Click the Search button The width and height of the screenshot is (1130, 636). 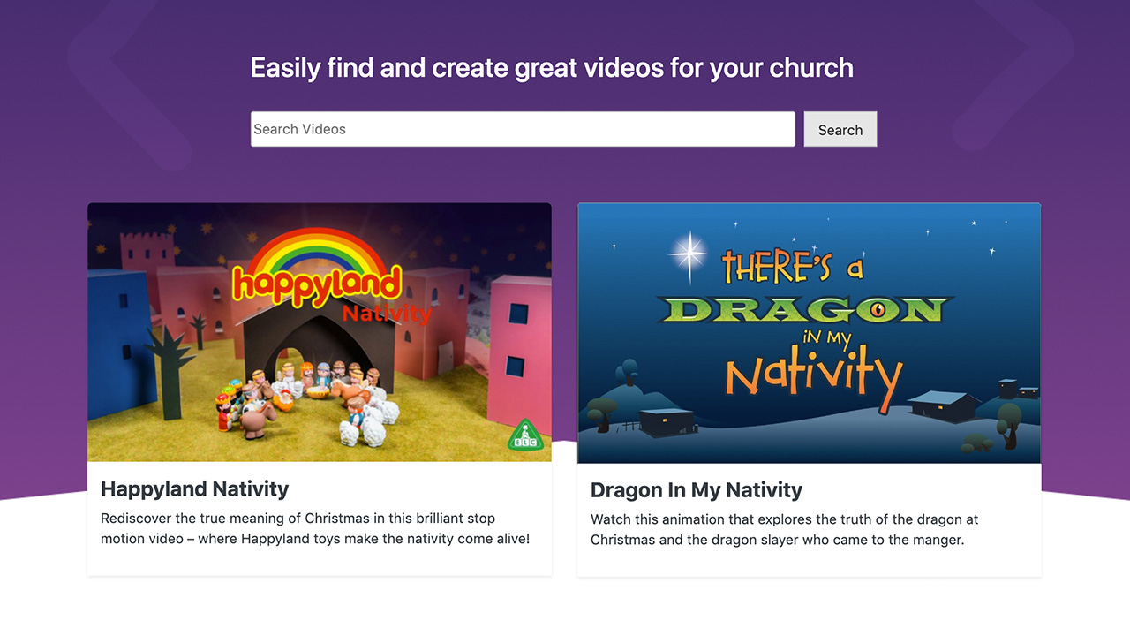840,129
